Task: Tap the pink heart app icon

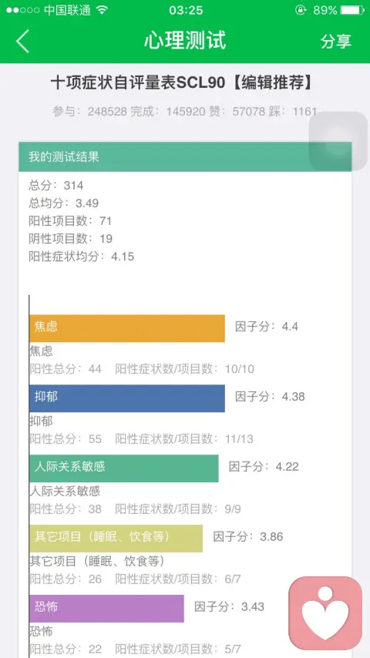Action: [325, 613]
